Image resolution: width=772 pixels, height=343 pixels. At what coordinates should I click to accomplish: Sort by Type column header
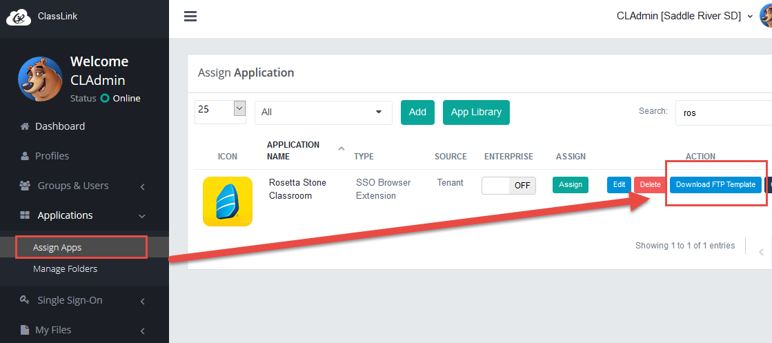364,156
